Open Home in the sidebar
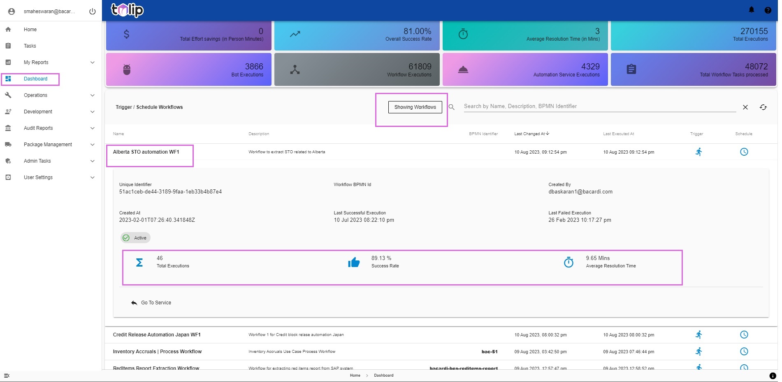This screenshot has width=782, height=382. [x=30, y=30]
